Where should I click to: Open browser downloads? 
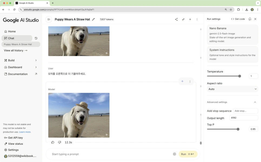pos(246,9)
